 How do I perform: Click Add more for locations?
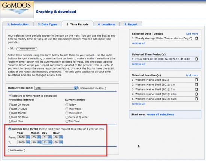[192, 75]
